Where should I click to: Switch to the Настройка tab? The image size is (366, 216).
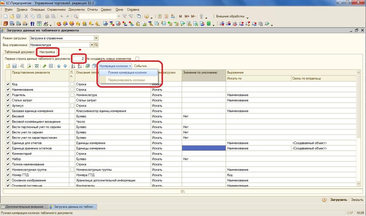tap(47, 52)
